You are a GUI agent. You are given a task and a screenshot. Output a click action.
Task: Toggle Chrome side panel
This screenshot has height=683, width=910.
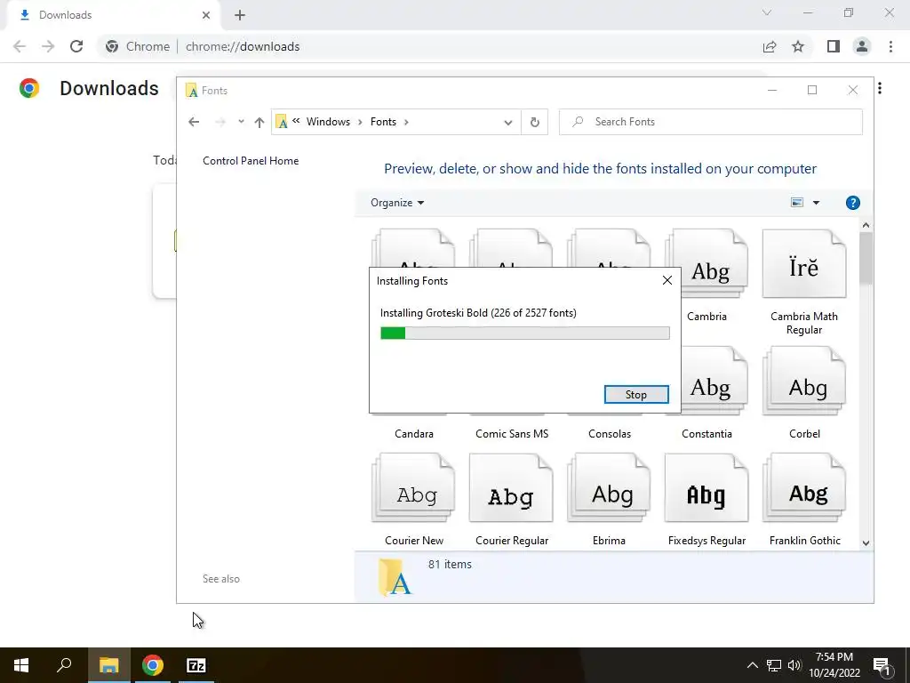pos(834,46)
